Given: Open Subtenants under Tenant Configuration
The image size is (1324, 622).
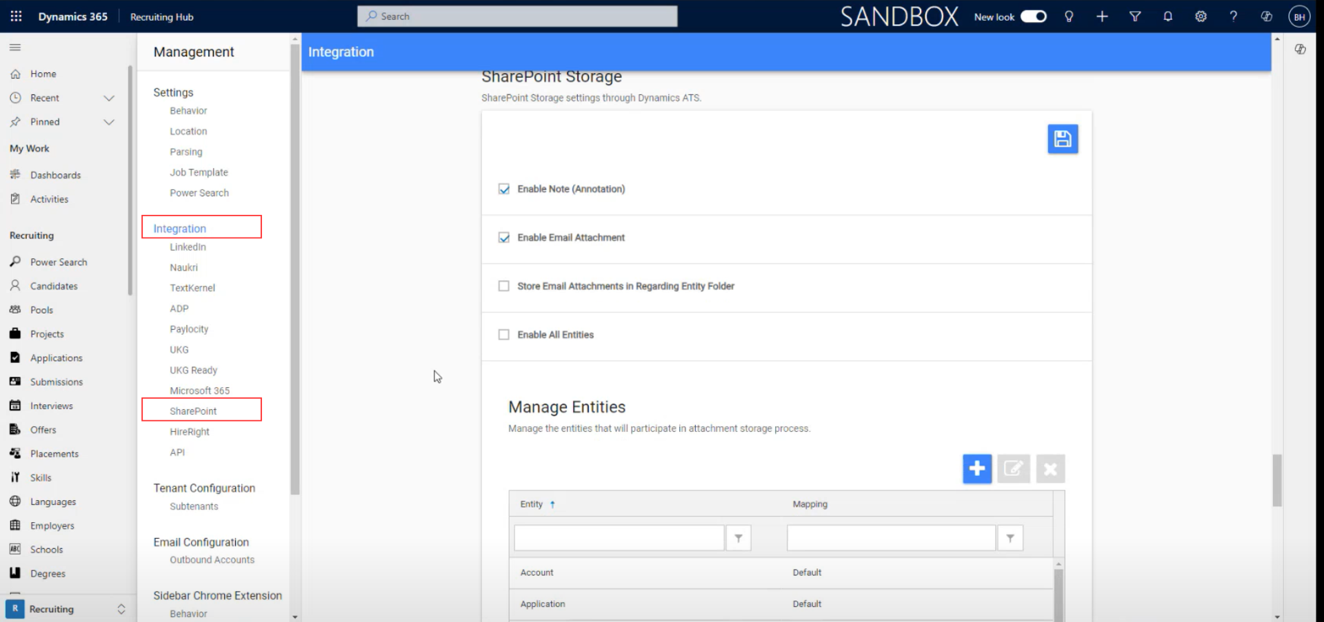Looking at the screenshot, I should 194,506.
